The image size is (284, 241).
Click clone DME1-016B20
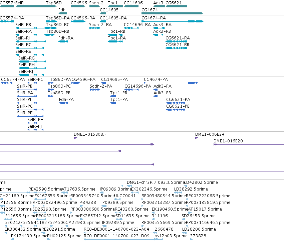coord(249,144)
